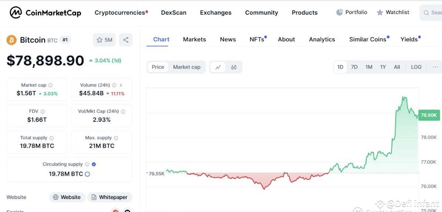Select the 7D time range
Image resolution: width=442 pixels, height=212 pixels.
coord(354,67)
